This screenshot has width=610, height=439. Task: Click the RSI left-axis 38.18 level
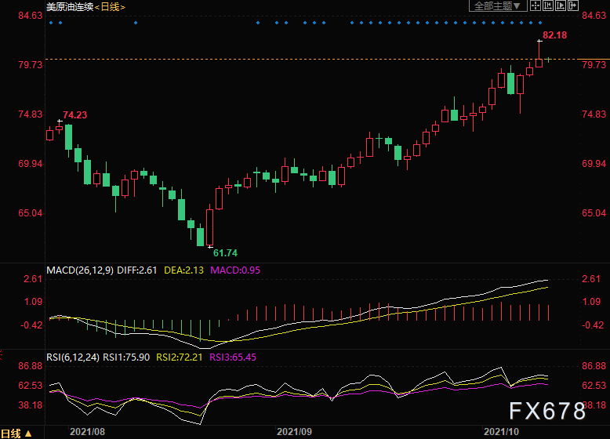31,405
